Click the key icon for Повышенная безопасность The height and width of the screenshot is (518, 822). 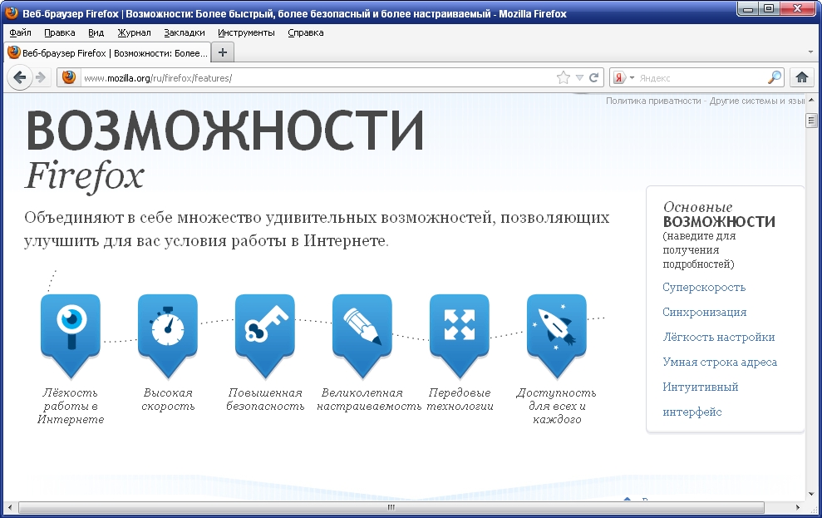[x=265, y=336]
